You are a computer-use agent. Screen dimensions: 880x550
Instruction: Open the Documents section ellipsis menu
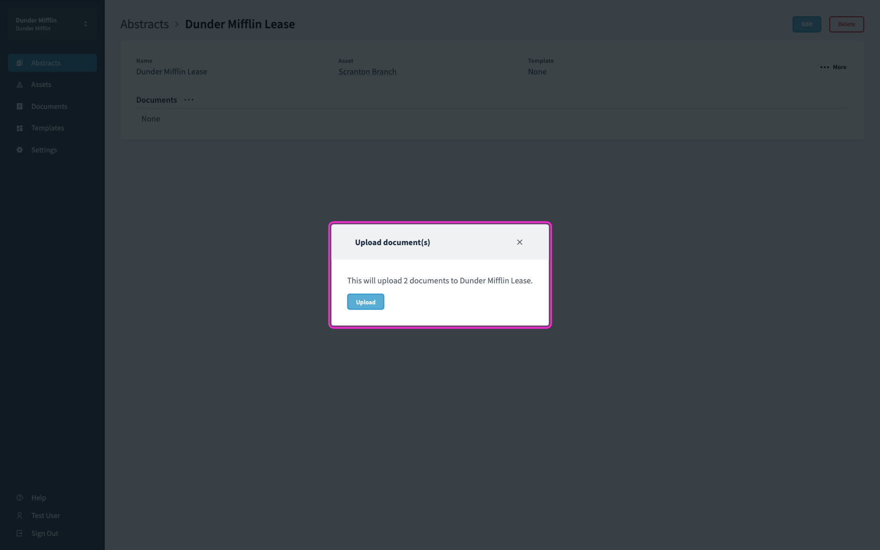click(x=189, y=100)
